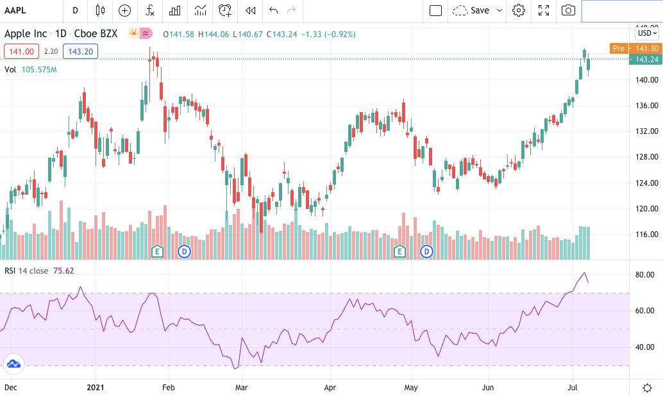Click the 80.00 RSI scale label
The height and width of the screenshot is (396, 663).
click(645, 275)
